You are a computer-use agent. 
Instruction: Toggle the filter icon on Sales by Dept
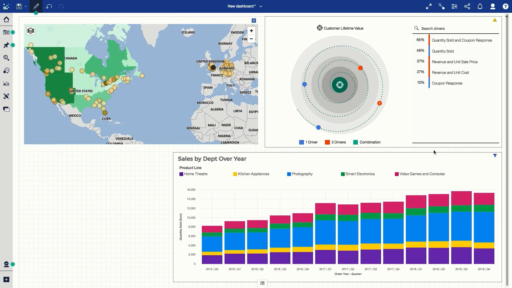(495, 155)
